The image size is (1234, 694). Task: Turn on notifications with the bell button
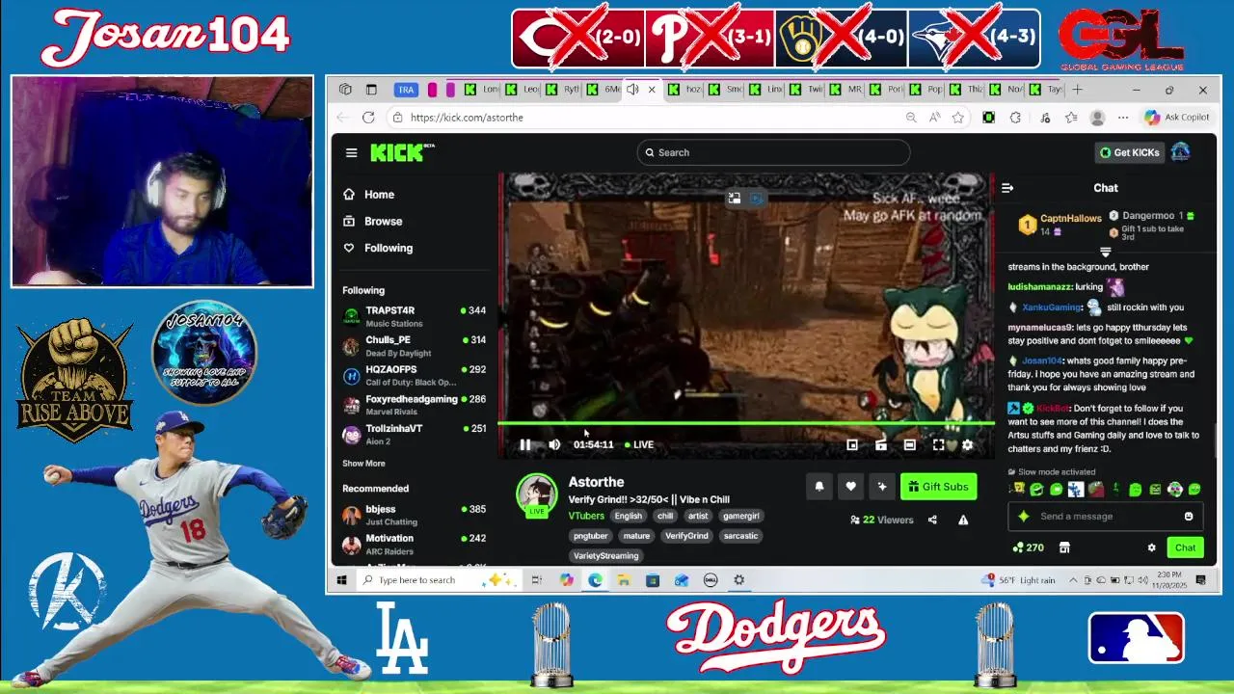[819, 487]
